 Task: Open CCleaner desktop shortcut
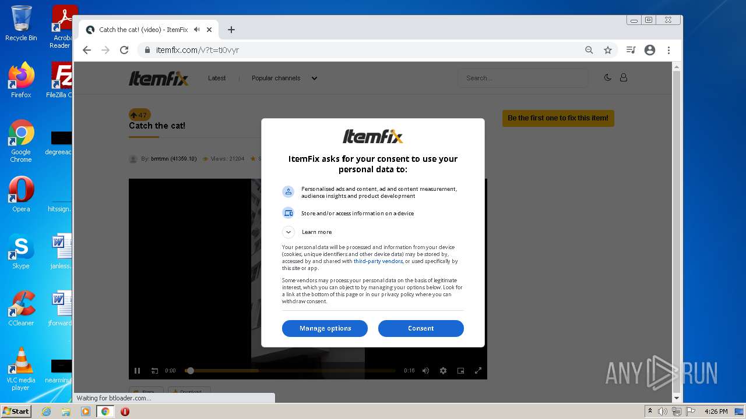[x=21, y=308]
